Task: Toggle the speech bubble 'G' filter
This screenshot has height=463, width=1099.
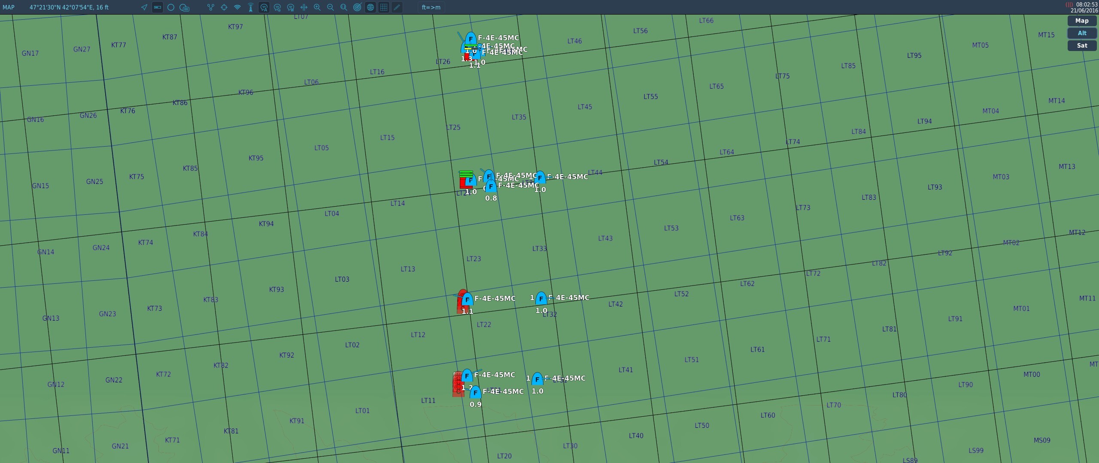Action: coord(277,7)
